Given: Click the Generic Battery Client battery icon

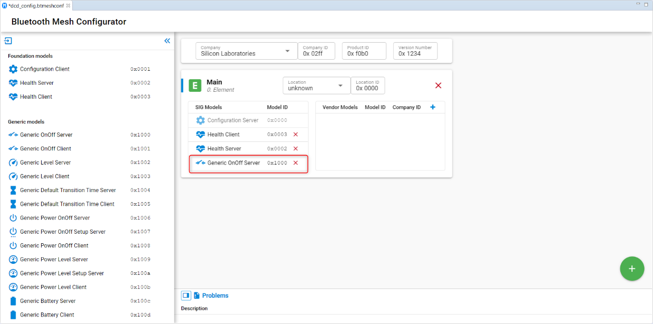Looking at the screenshot, I should pyautogui.click(x=13, y=315).
